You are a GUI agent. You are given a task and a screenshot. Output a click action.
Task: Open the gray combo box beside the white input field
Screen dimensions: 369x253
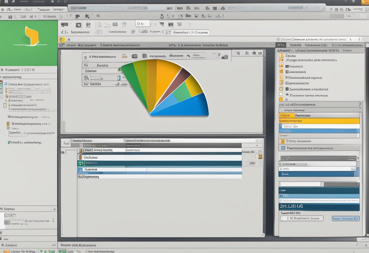(x=340, y=184)
